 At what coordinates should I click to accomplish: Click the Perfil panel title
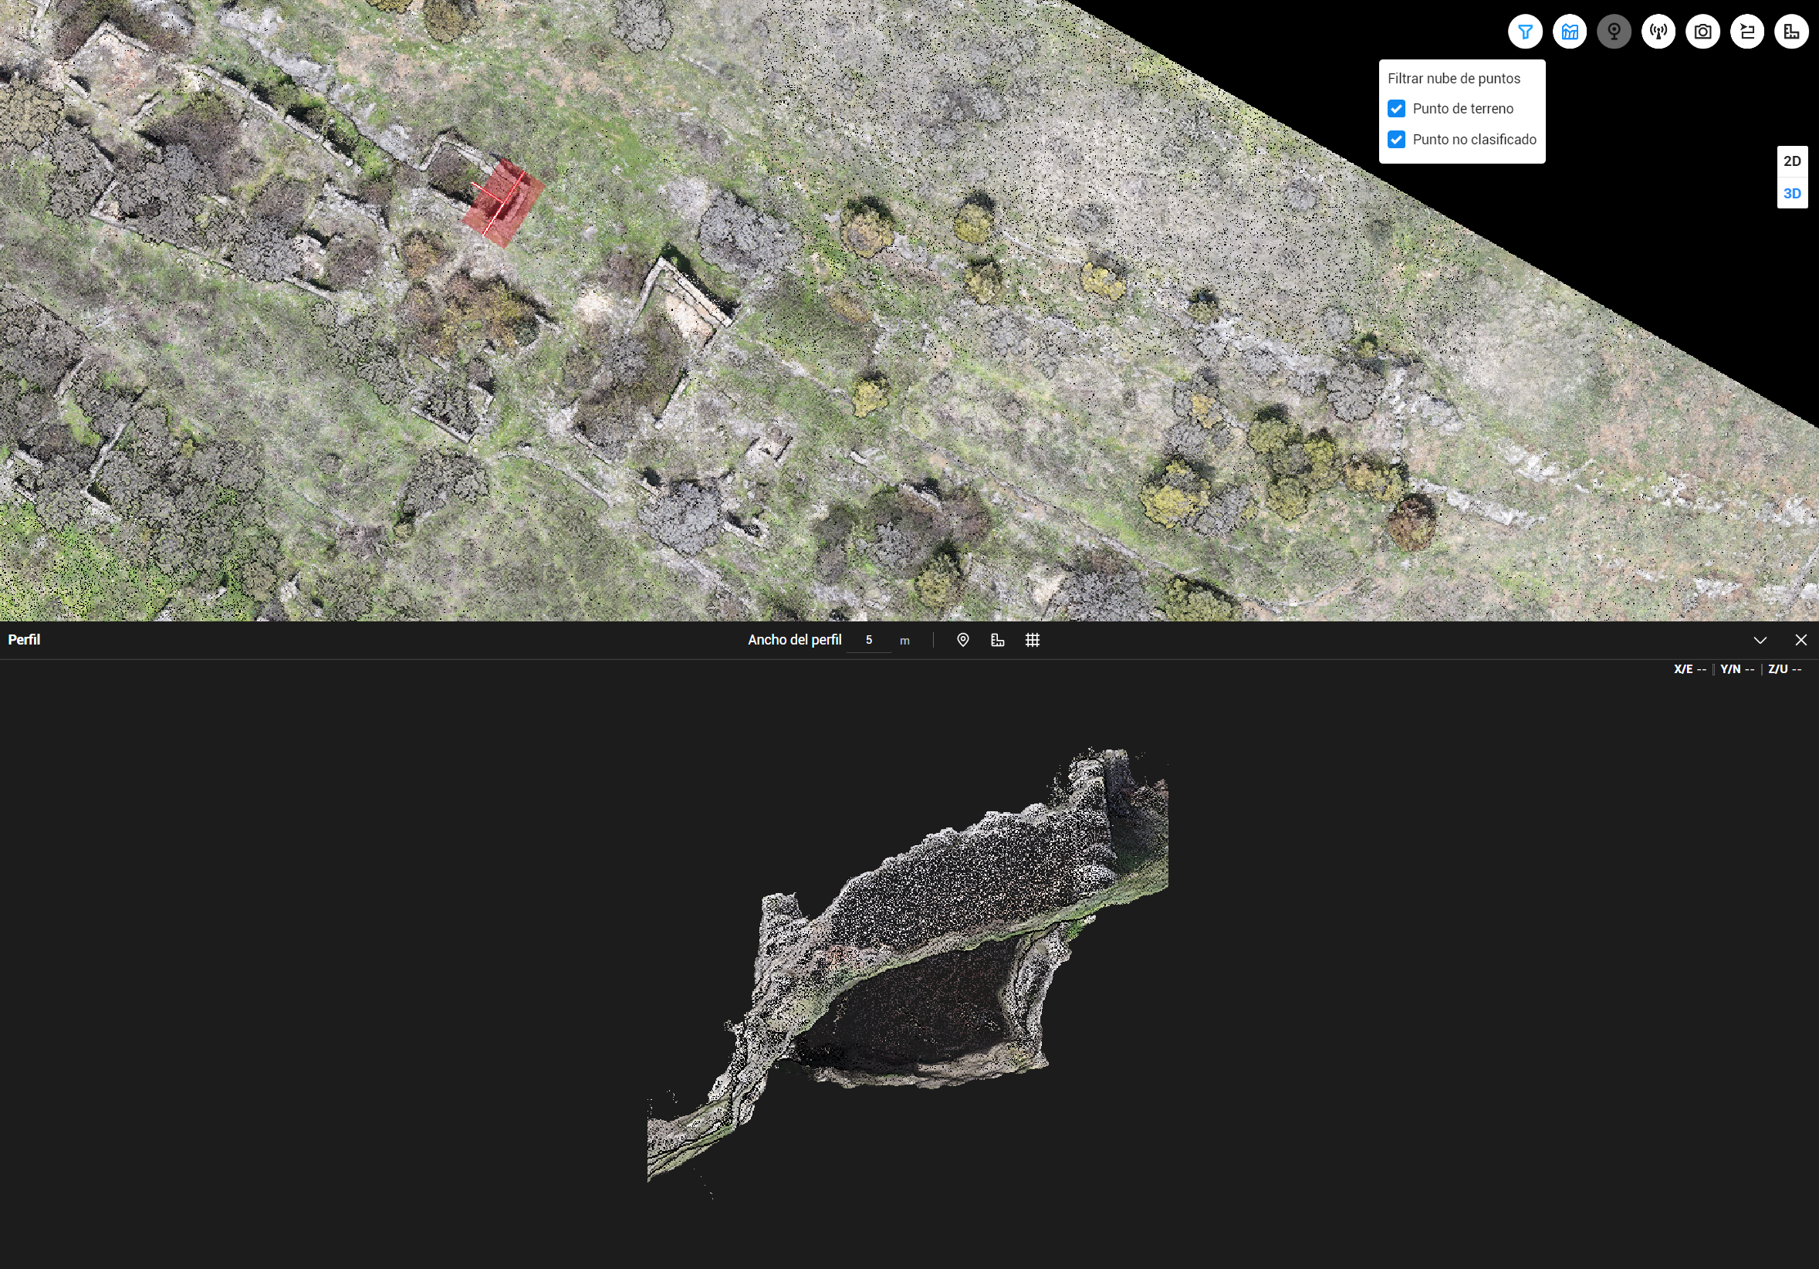[24, 640]
